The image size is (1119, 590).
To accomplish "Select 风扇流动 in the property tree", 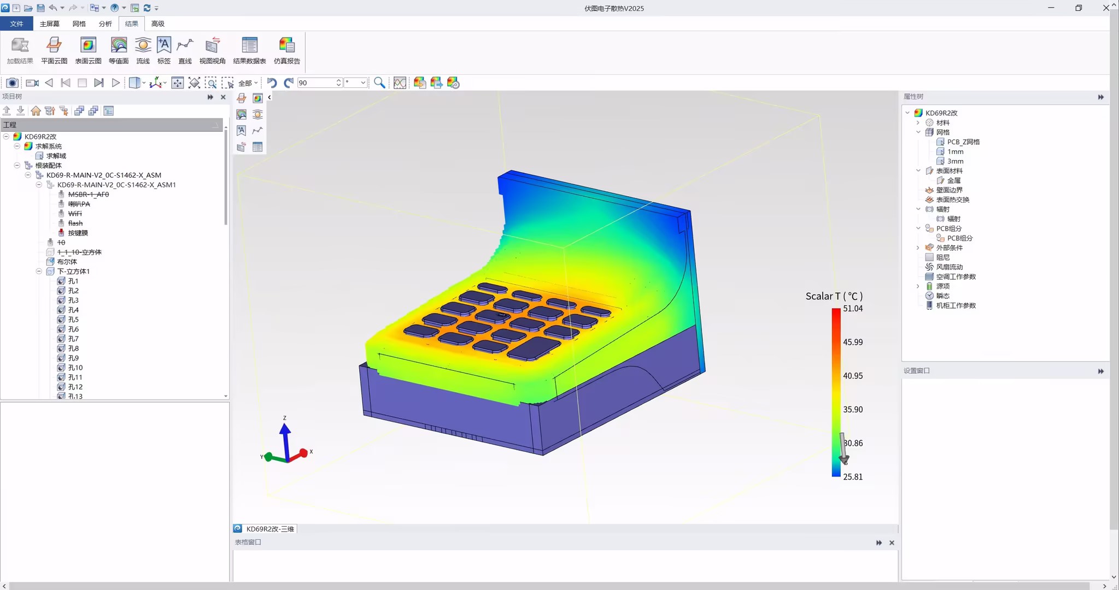I will (949, 267).
